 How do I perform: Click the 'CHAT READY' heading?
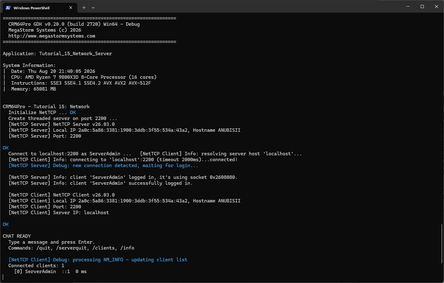coord(17,236)
